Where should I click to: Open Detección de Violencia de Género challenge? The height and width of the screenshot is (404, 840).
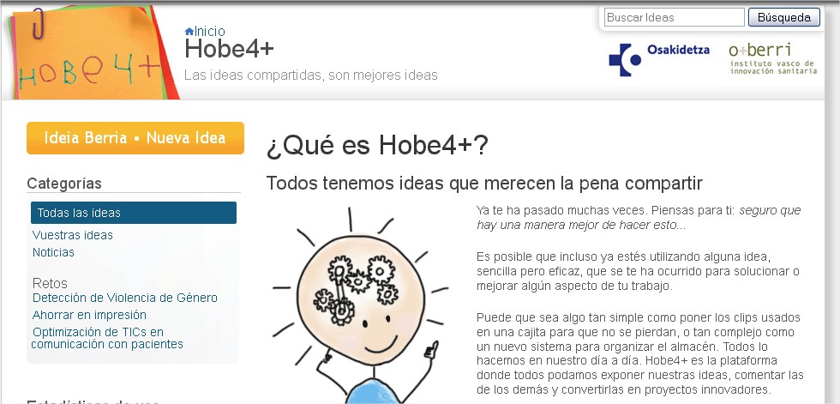click(x=124, y=298)
